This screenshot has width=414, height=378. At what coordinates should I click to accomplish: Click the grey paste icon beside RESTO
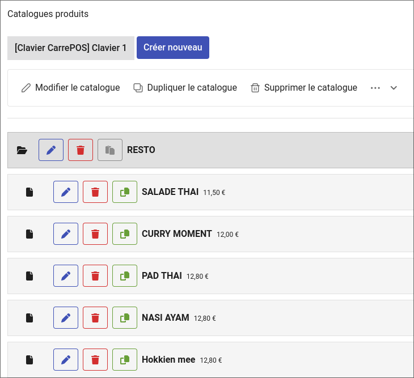[110, 150]
